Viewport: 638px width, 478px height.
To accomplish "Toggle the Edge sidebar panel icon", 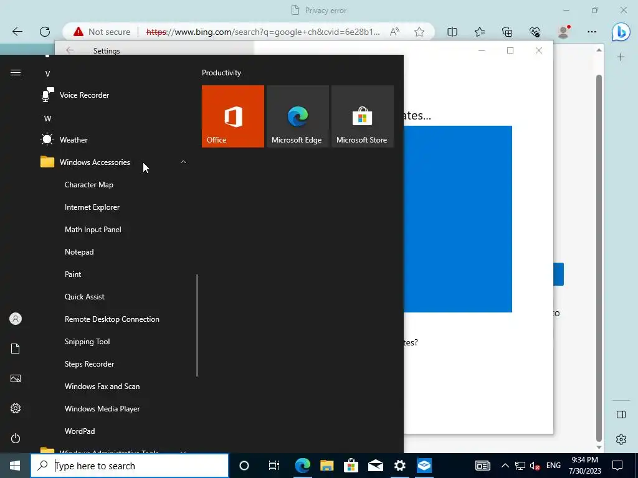I will coord(621,415).
